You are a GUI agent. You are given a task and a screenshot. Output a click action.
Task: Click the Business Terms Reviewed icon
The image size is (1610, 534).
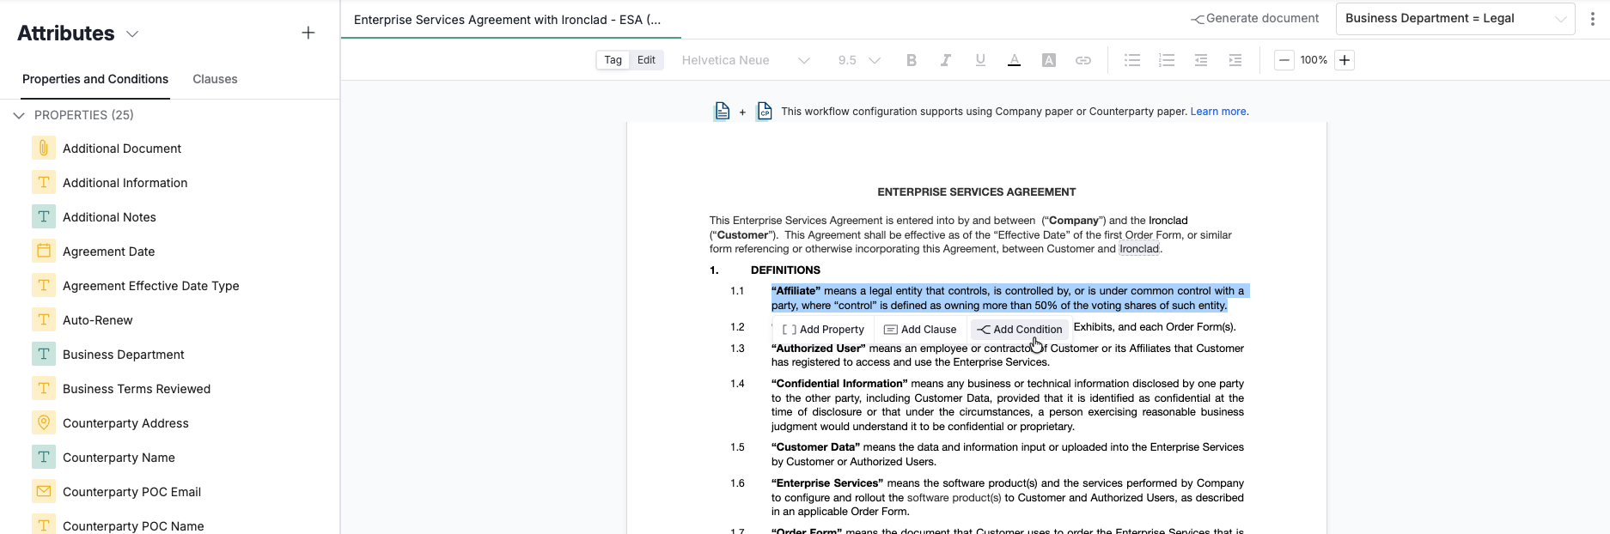tap(44, 388)
